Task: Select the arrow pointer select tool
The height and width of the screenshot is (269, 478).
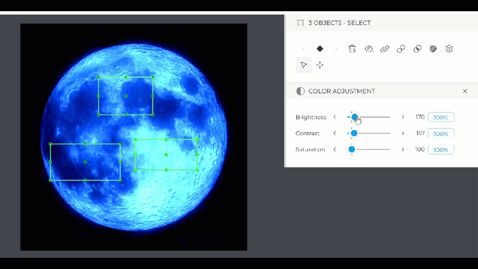Action: click(x=304, y=65)
